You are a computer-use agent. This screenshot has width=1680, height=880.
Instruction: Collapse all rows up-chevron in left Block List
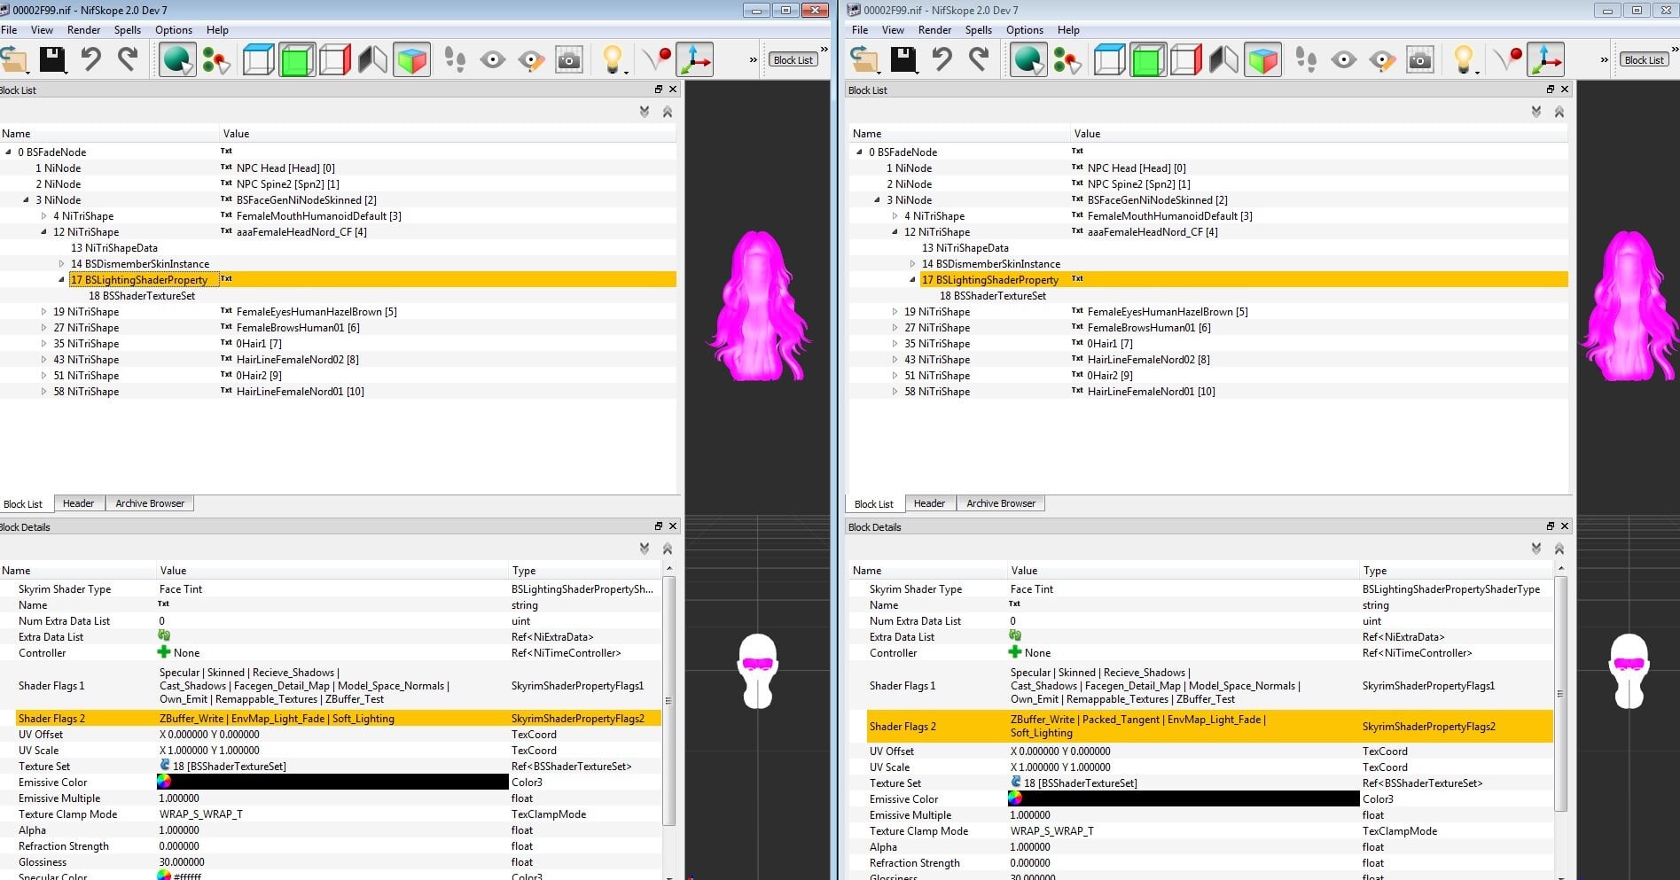(x=668, y=112)
